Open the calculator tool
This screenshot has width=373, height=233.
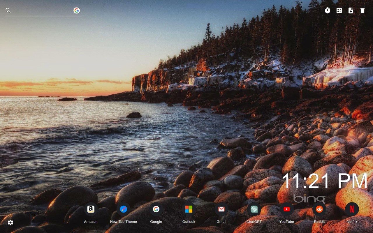click(339, 10)
